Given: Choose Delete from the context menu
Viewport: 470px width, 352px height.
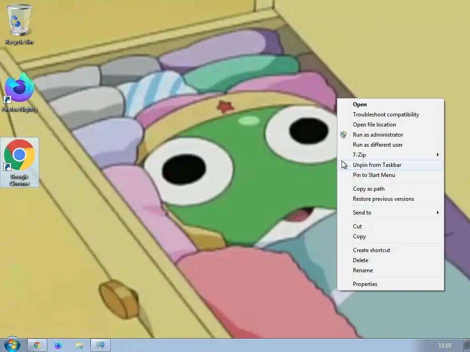Looking at the screenshot, I should pyautogui.click(x=391, y=260).
